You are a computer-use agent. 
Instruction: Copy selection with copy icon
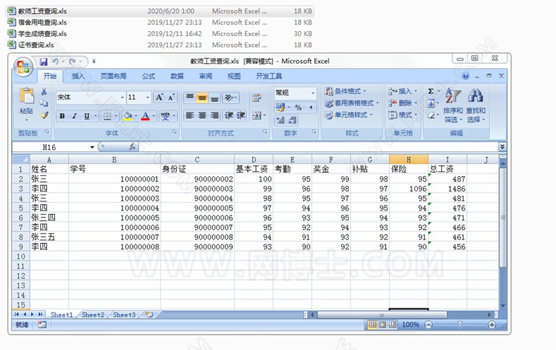pos(44,103)
